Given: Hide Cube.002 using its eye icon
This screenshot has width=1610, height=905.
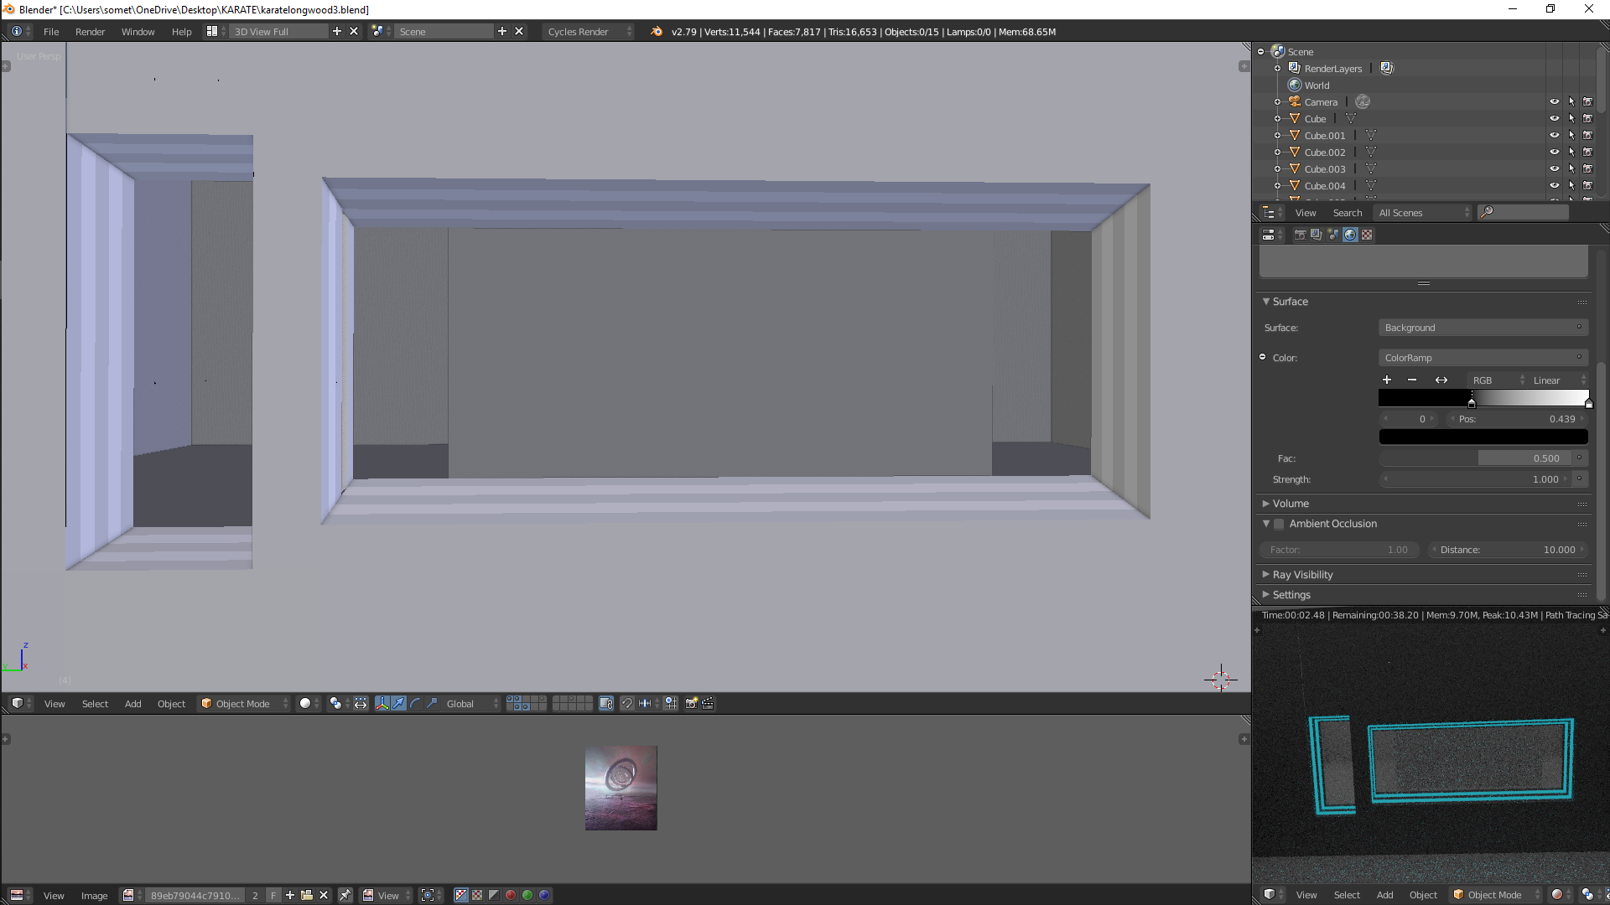Looking at the screenshot, I should 1554,153.
